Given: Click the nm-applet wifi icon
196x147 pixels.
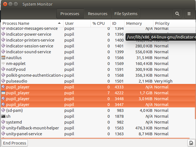Looking at the screenshot, I should click(x=3, y=64).
